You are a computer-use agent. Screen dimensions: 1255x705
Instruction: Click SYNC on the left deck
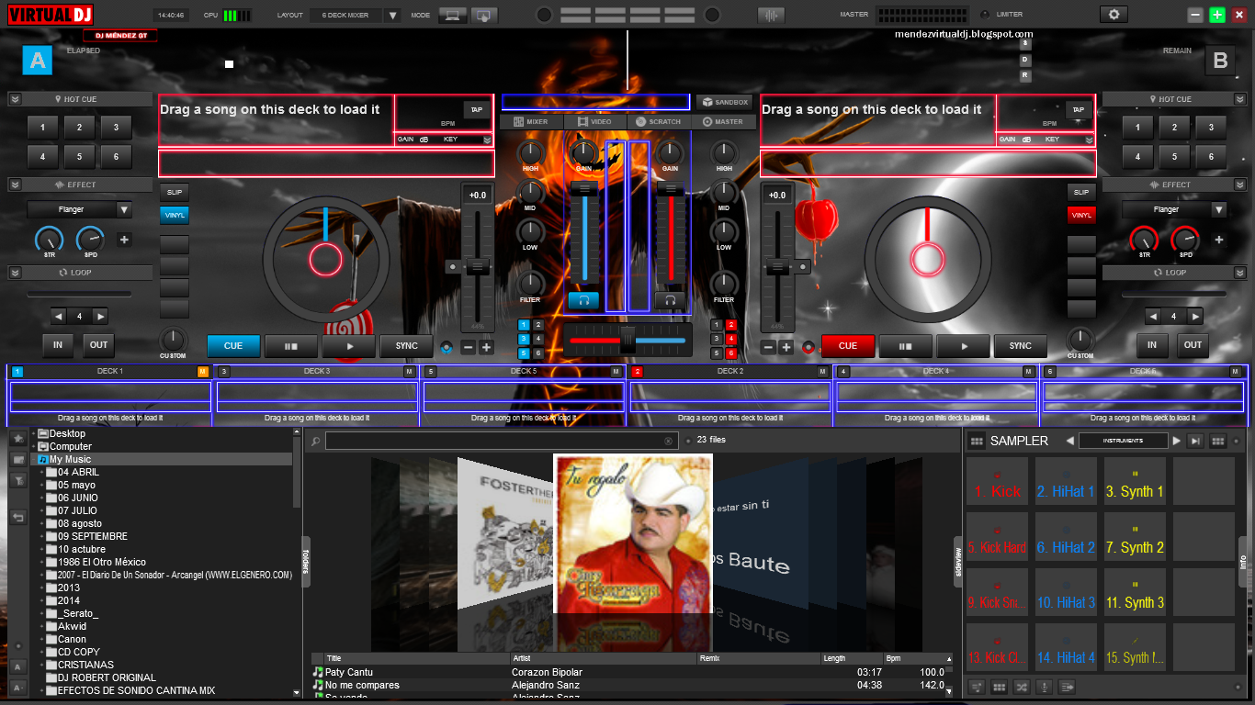pos(407,346)
